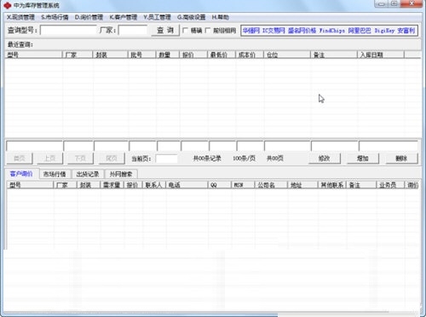Maximize the 中为库存管理系统 window

point(394,3)
